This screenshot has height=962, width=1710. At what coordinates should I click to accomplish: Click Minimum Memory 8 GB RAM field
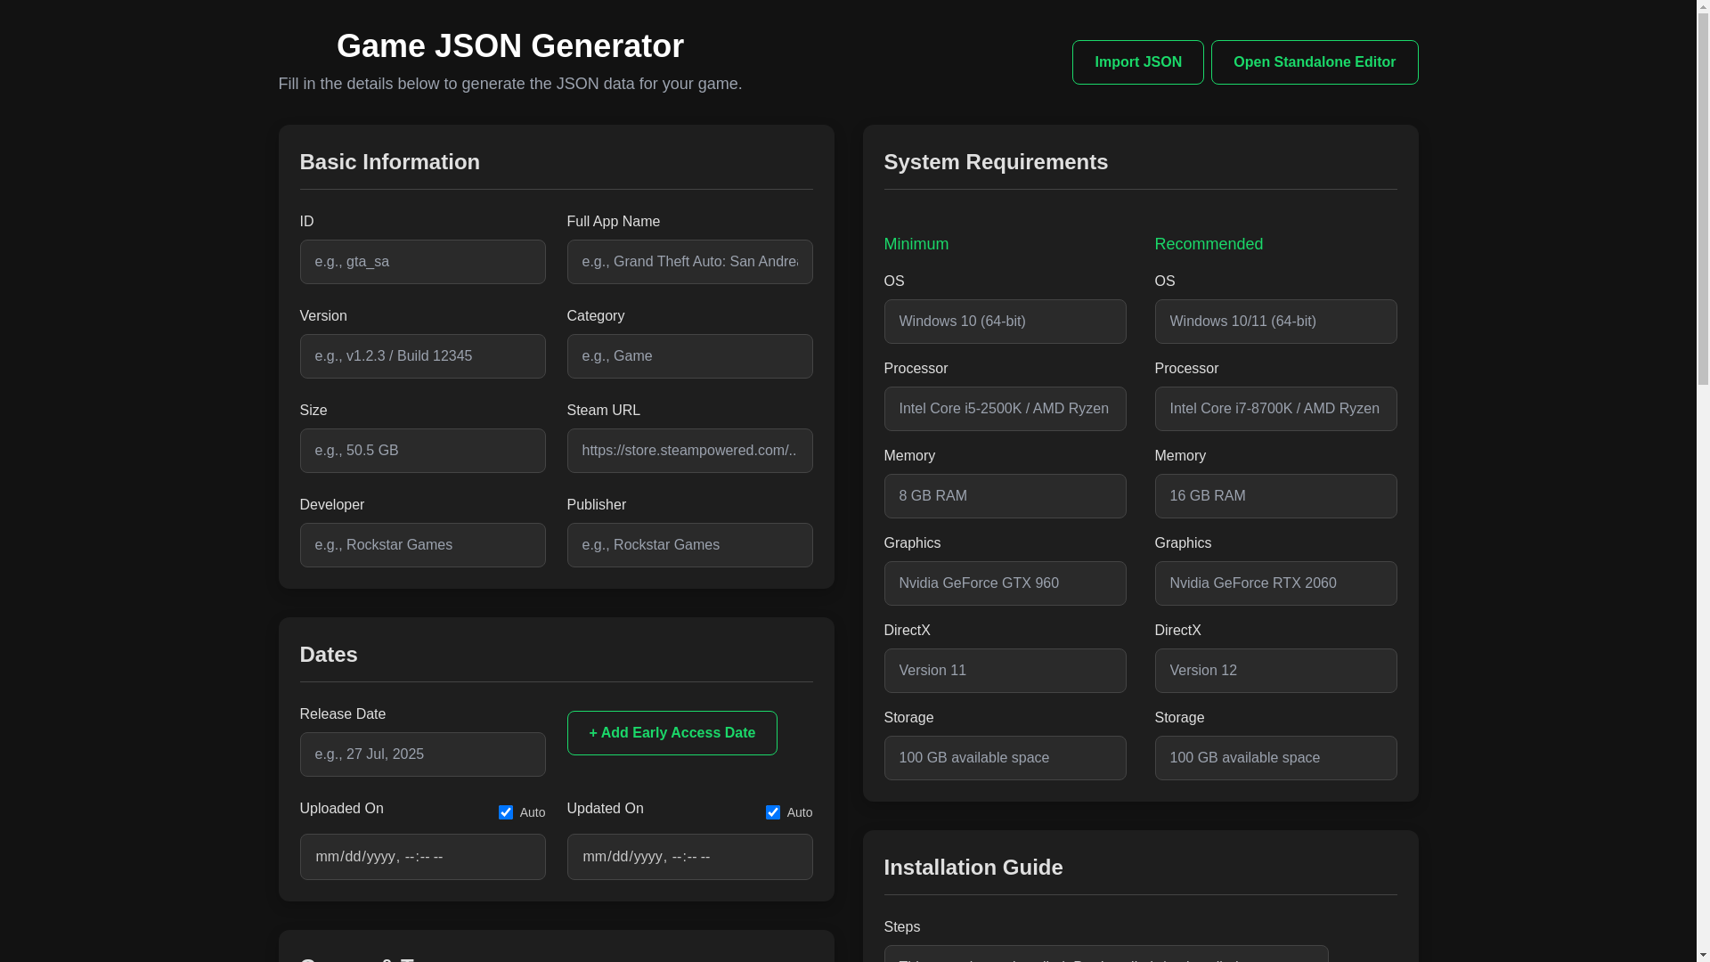[x=1005, y=496]
